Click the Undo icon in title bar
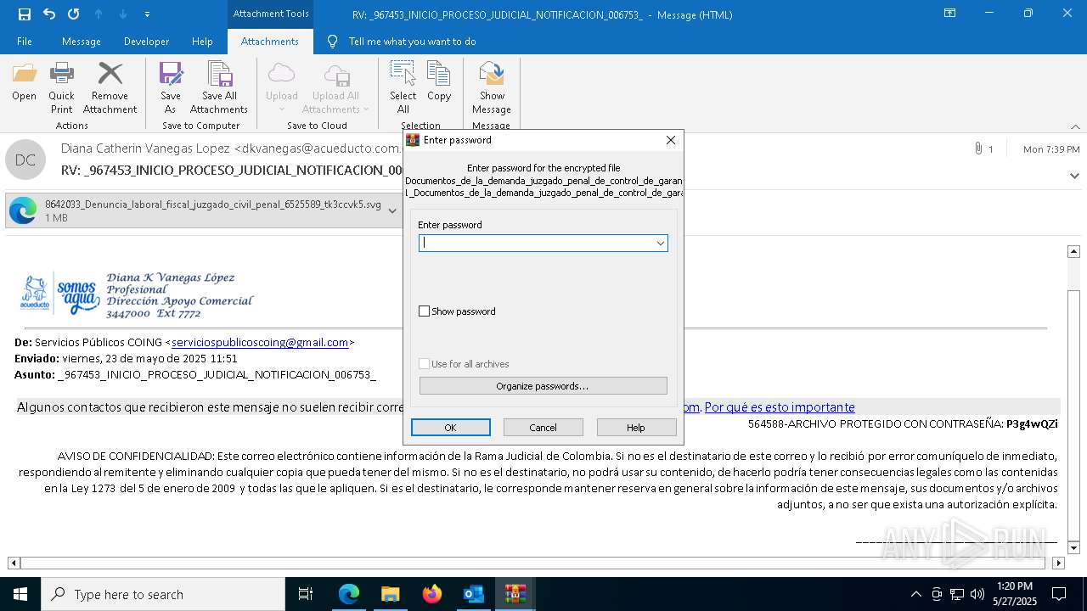 48,14
